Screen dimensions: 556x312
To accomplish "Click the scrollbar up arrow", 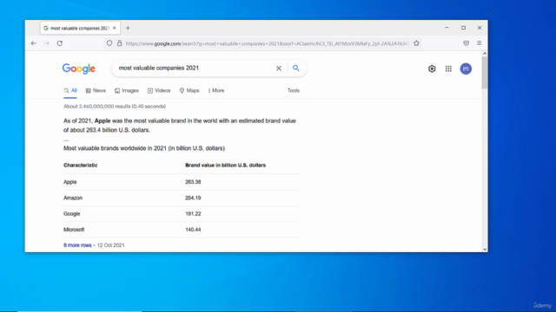I will pyautogui.click(x=485, y=54).
